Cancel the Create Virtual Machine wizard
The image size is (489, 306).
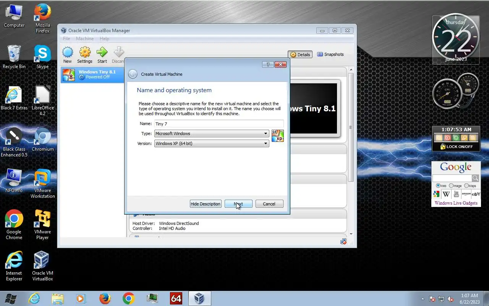click(269, 204)
